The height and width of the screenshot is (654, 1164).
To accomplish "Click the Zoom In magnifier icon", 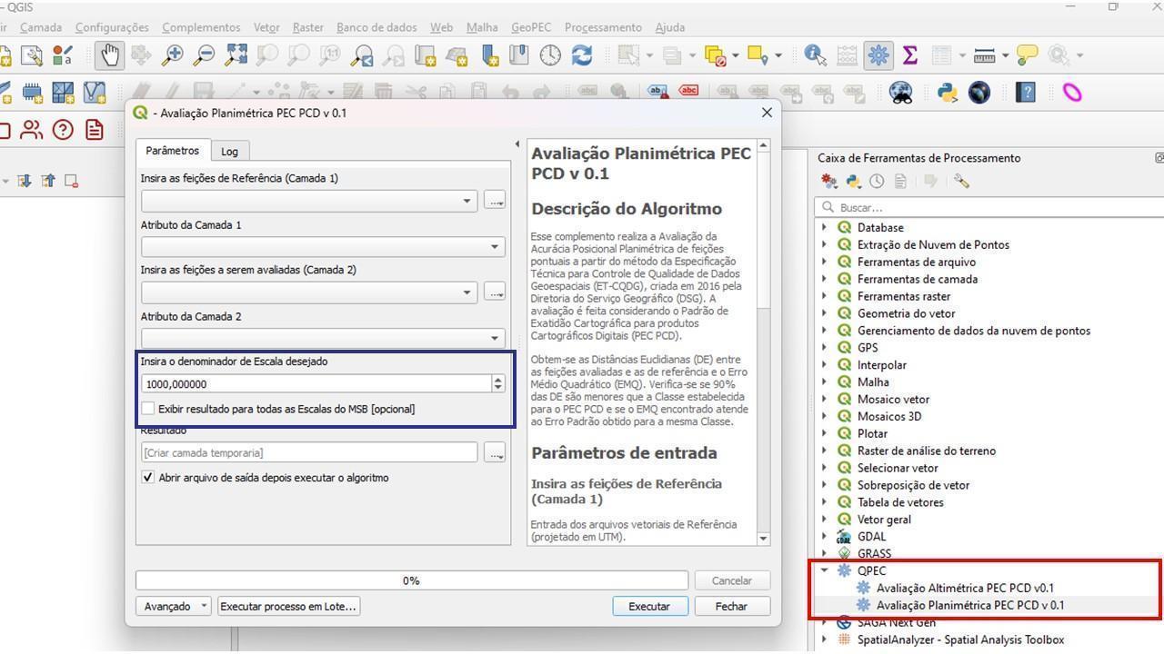I will 172,55.
